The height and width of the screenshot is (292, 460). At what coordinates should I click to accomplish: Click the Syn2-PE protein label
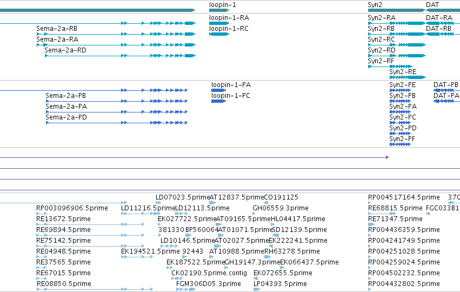click(403, 85)
